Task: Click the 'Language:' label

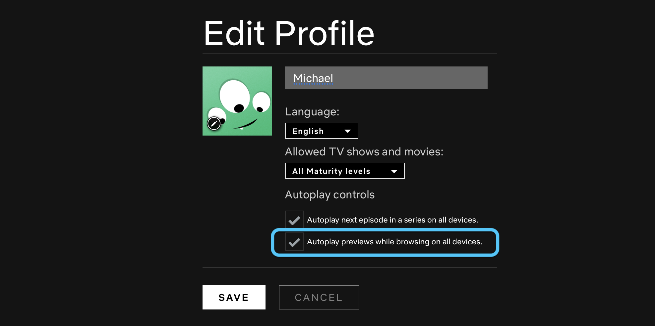Action: [312, 112]
